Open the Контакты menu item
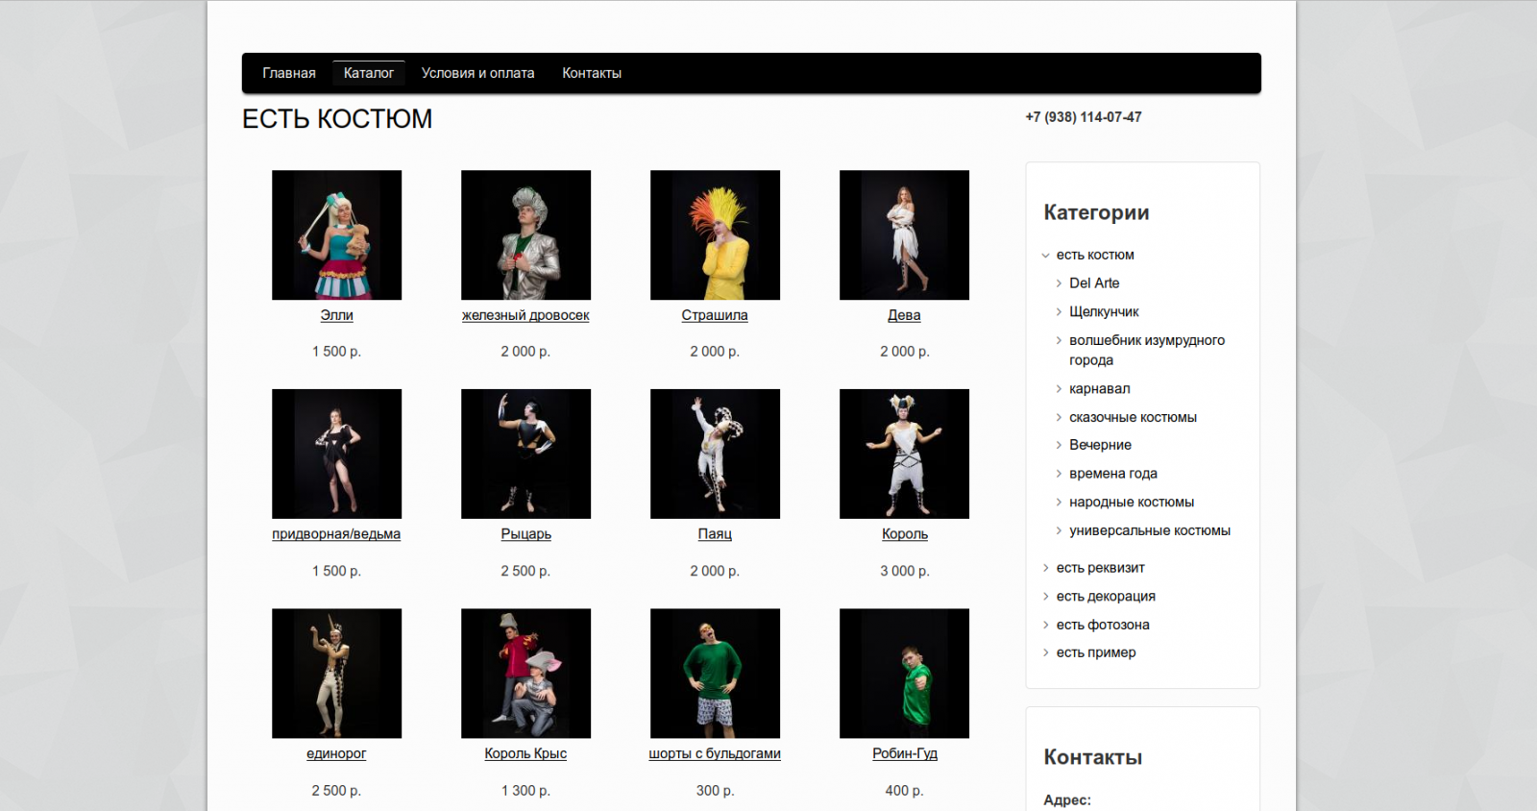The image size is (1537, 811). click(592, 73)
